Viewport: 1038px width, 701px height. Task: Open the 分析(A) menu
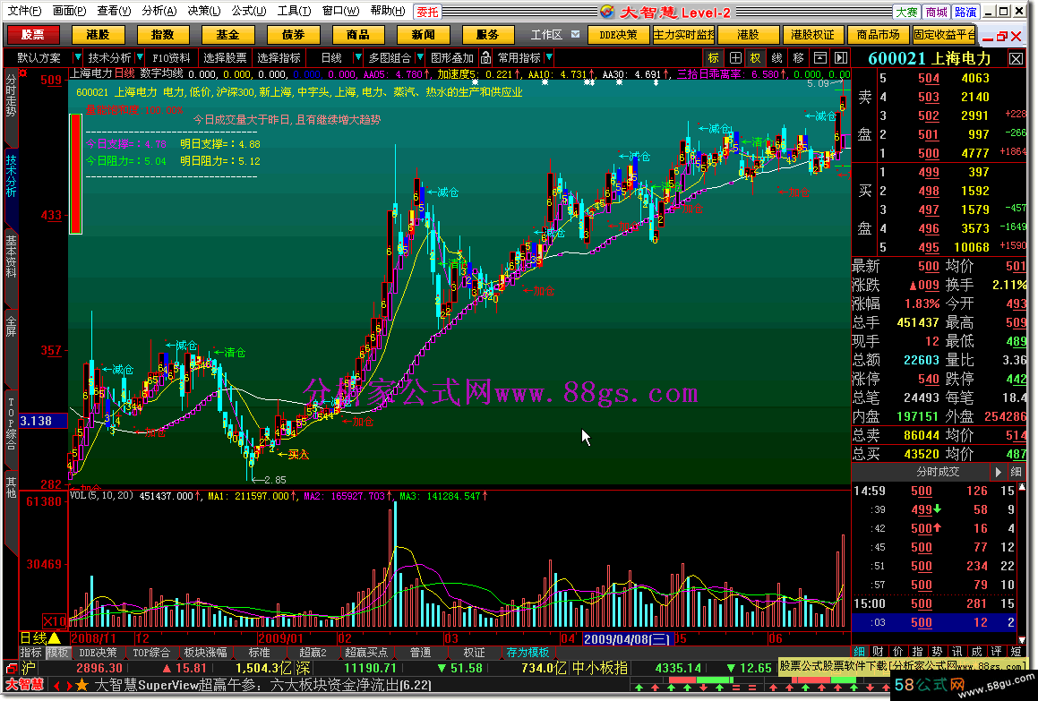pyautogui.click(x=159, y=12)
